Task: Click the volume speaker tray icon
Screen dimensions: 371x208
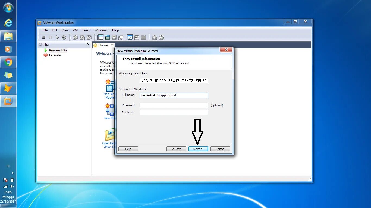Action: (x=12, y=186)
